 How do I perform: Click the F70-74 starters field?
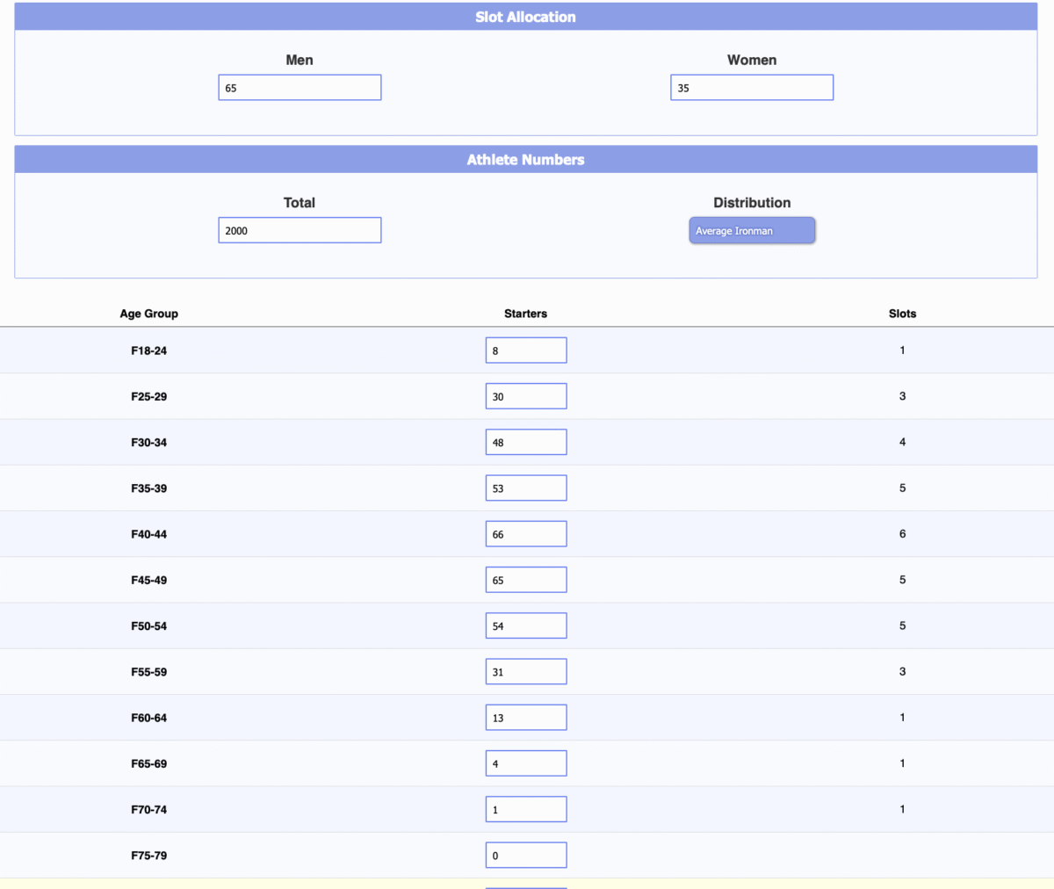pyautogui.click(x=525, y=809)
